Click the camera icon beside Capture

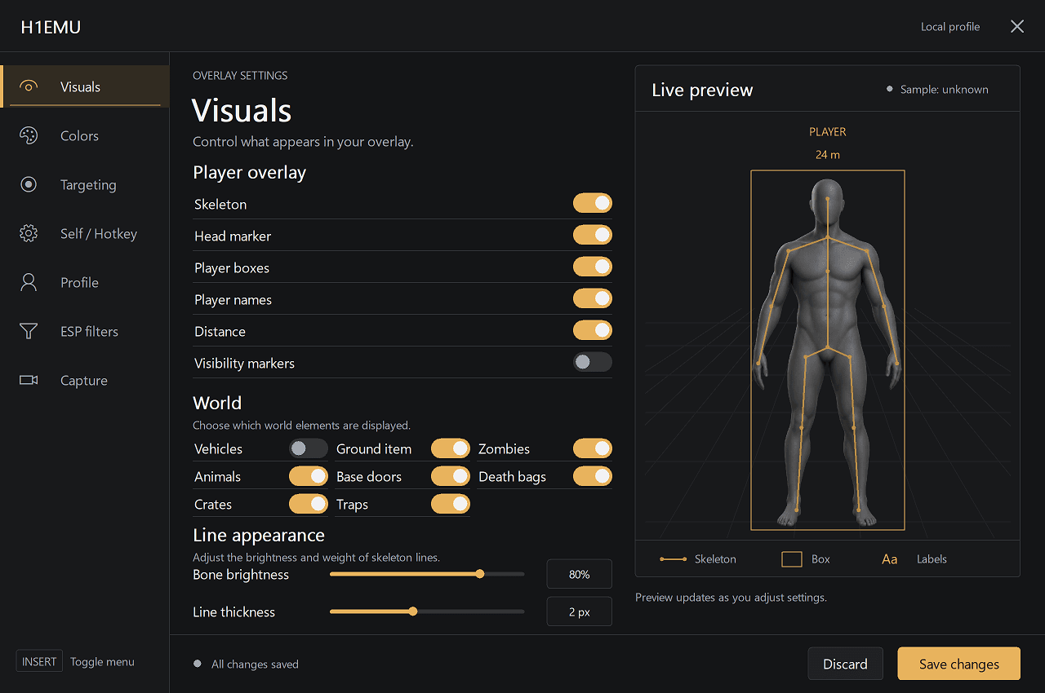click(x=29, y=380)
